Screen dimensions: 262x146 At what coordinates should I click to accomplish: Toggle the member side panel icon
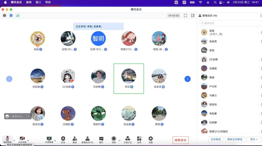193,16
